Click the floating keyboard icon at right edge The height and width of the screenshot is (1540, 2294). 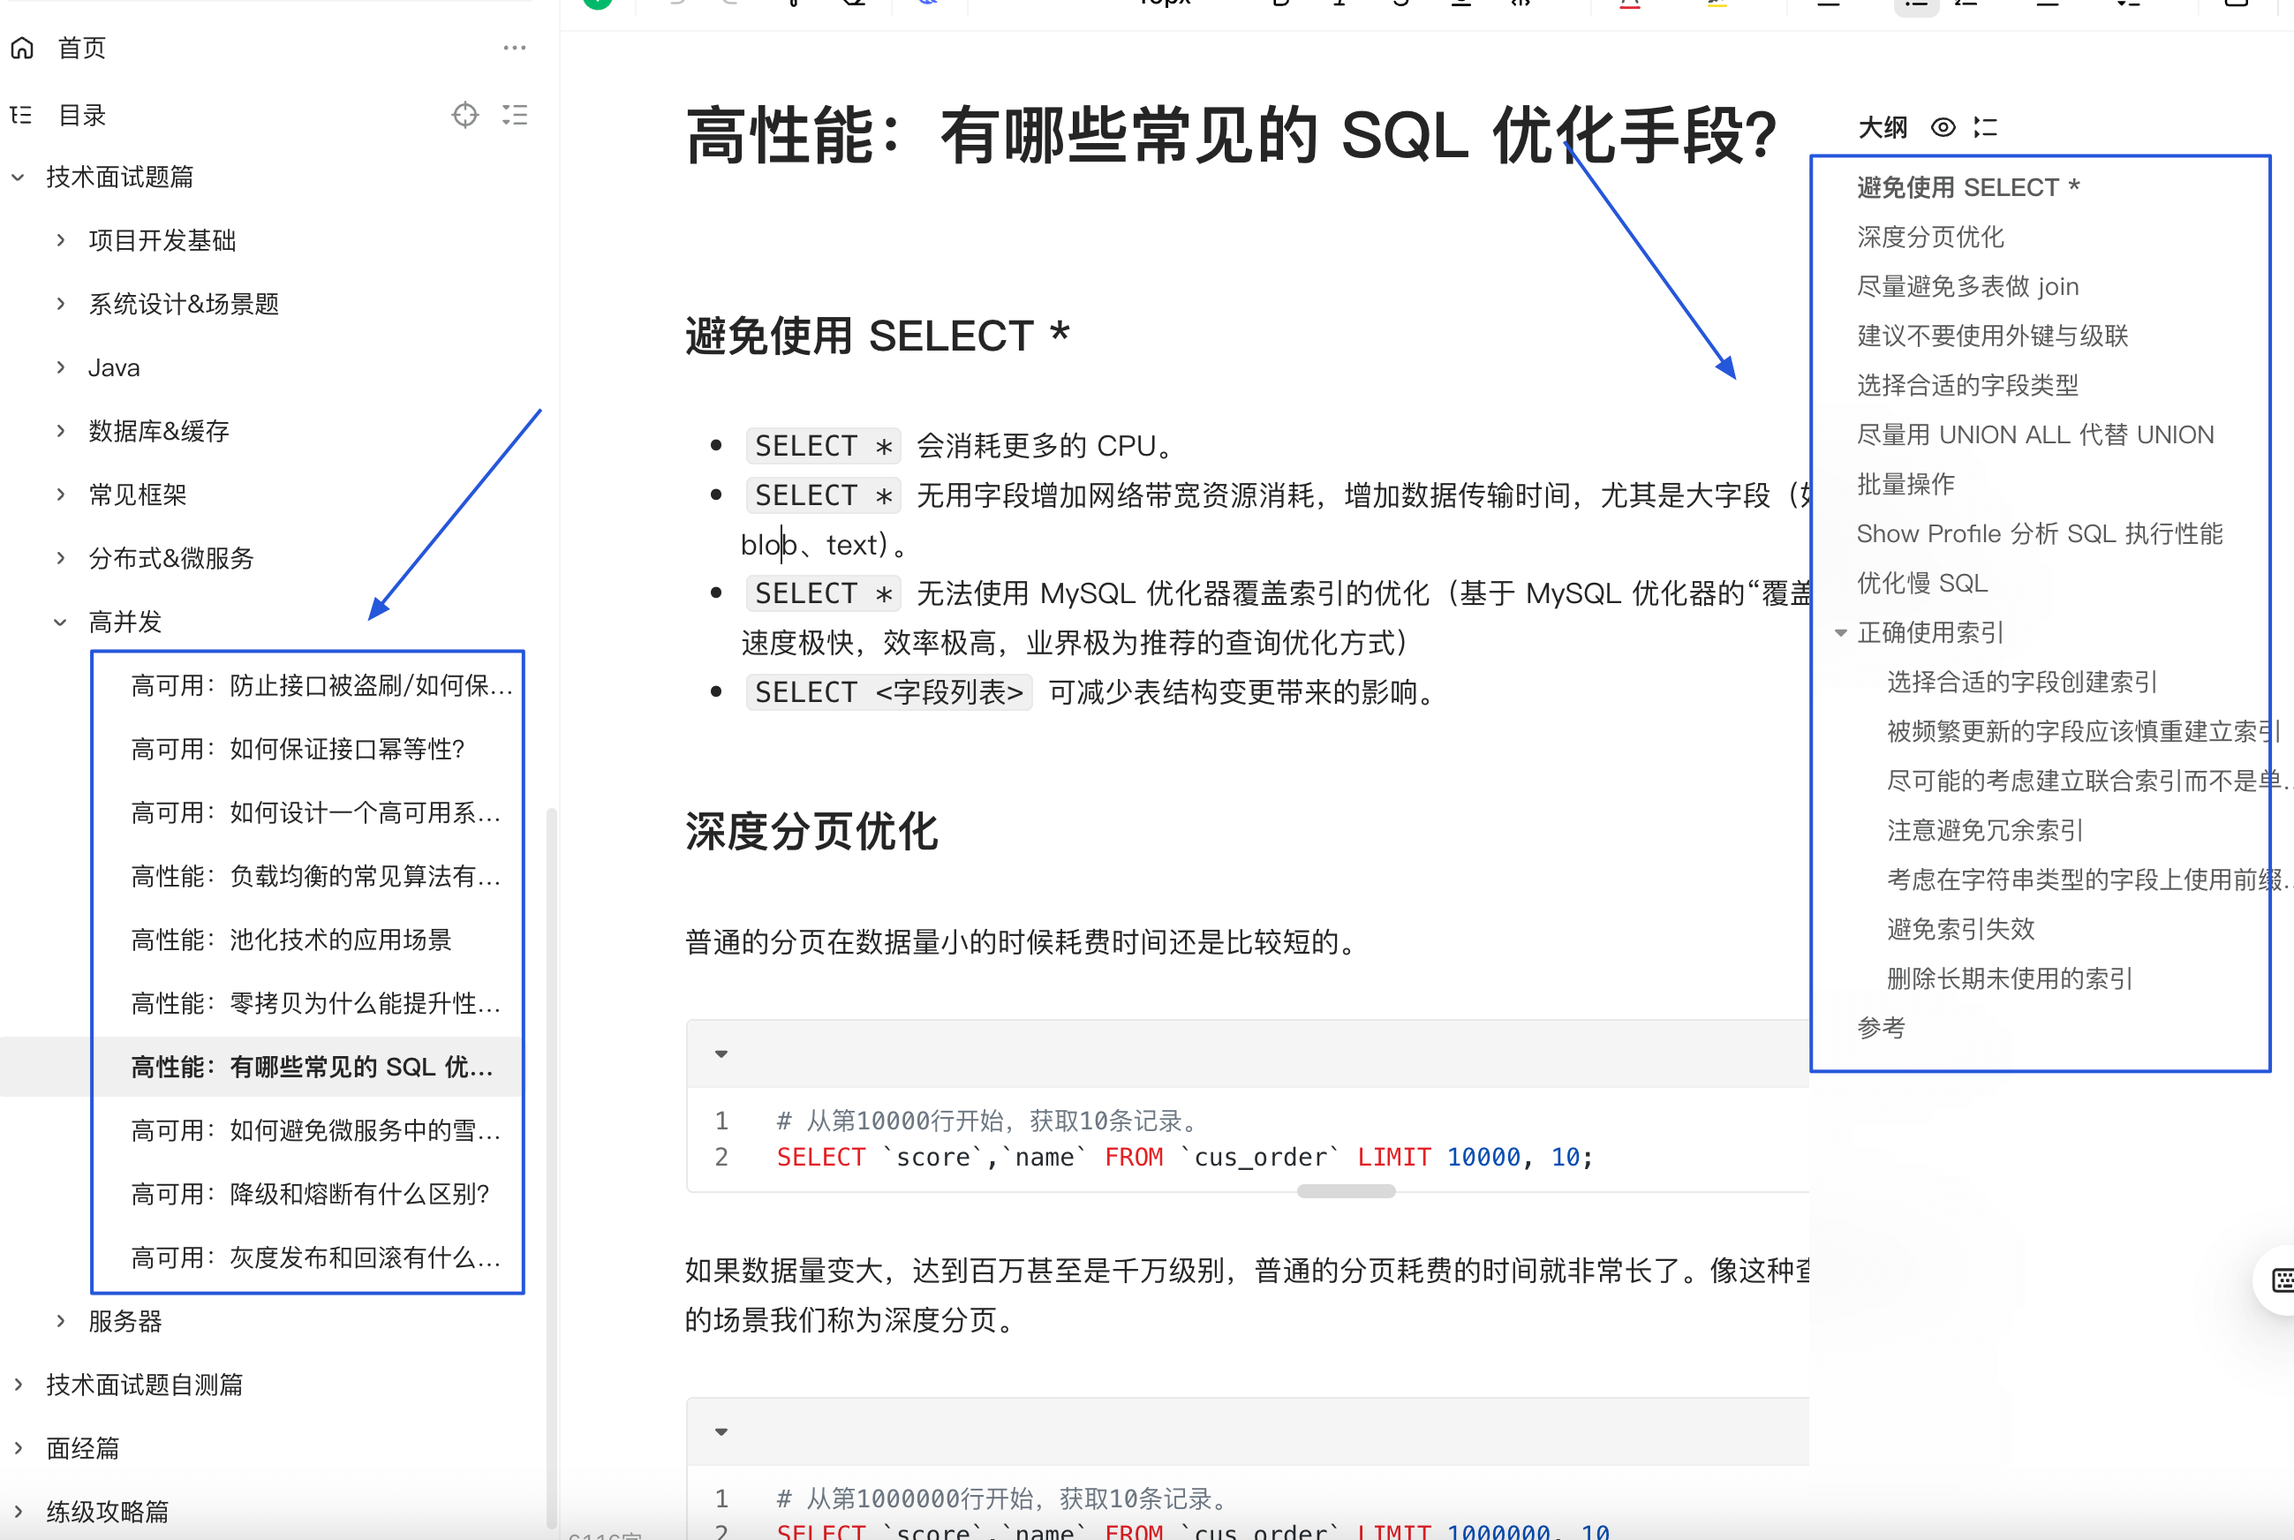click(x=2283, y=1280)
